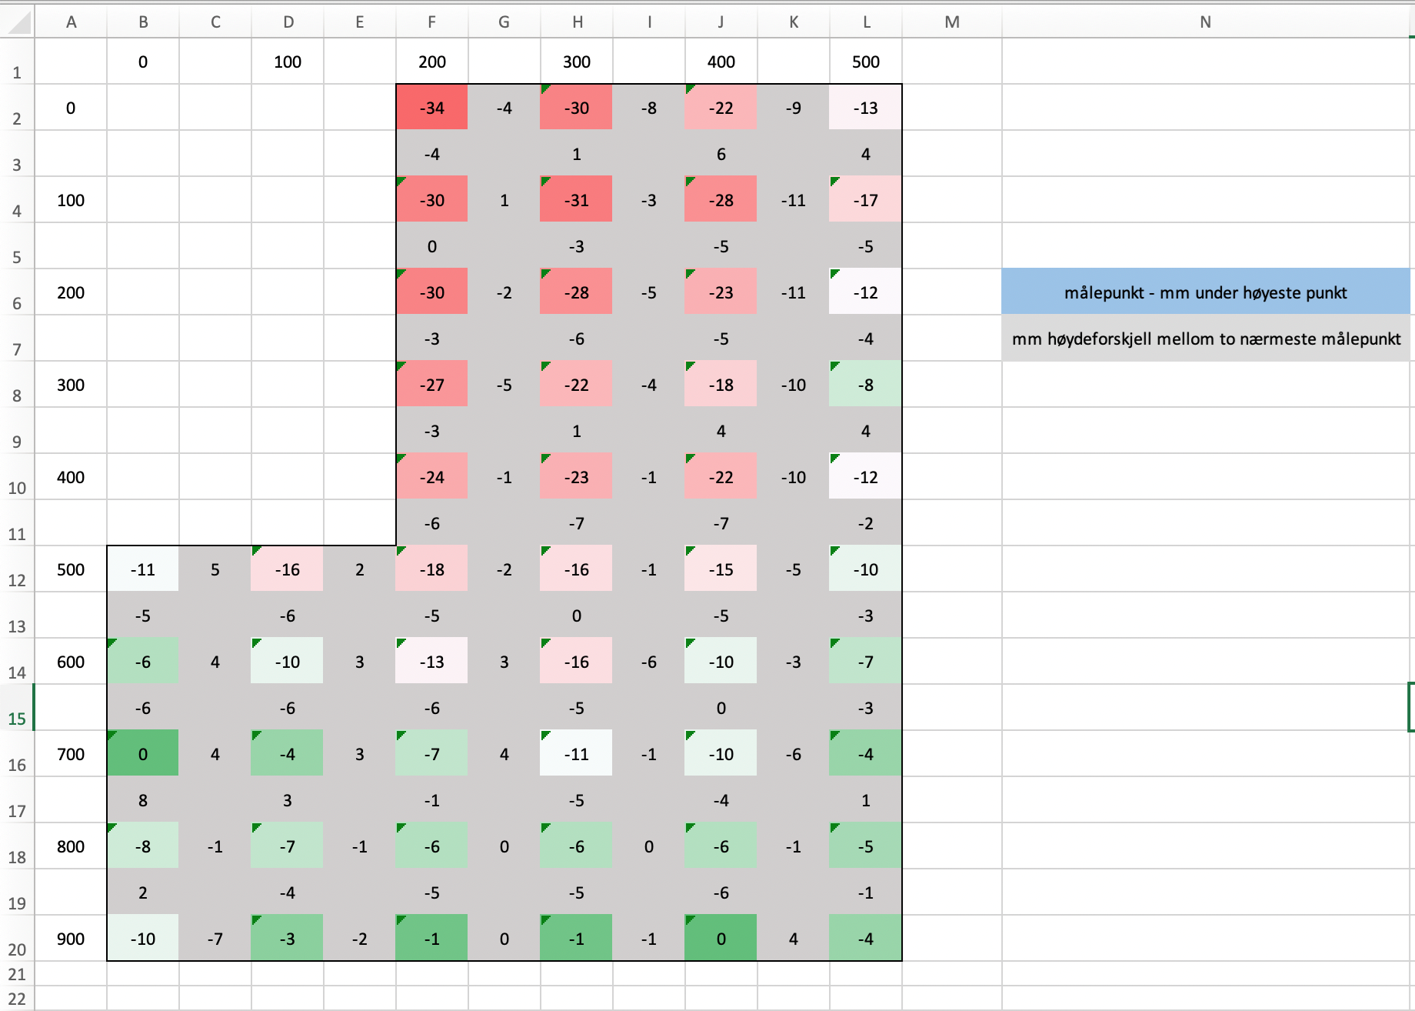This screenshot has height=1011, width=1415.
Task: Select column F header
Action: pyautogui.click(x=431, y=22)
